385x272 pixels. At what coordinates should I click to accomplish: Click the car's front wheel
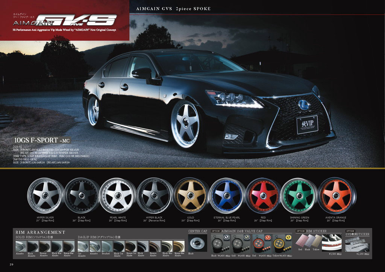pos(186,125)
